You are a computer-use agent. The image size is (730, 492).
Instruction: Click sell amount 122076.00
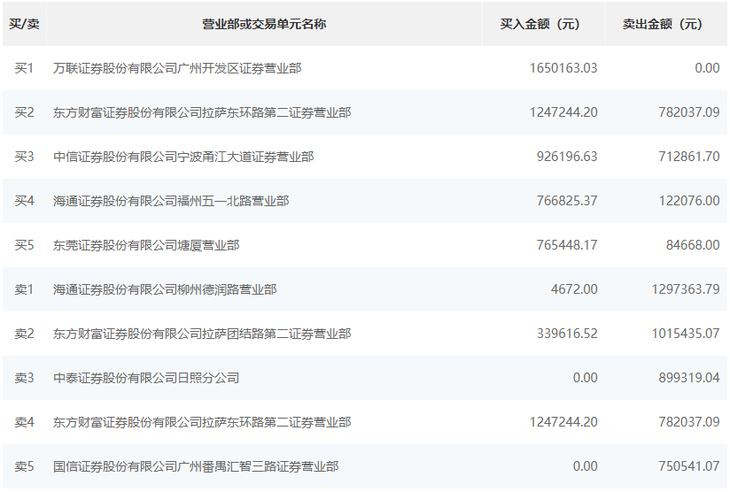[689, 201]
